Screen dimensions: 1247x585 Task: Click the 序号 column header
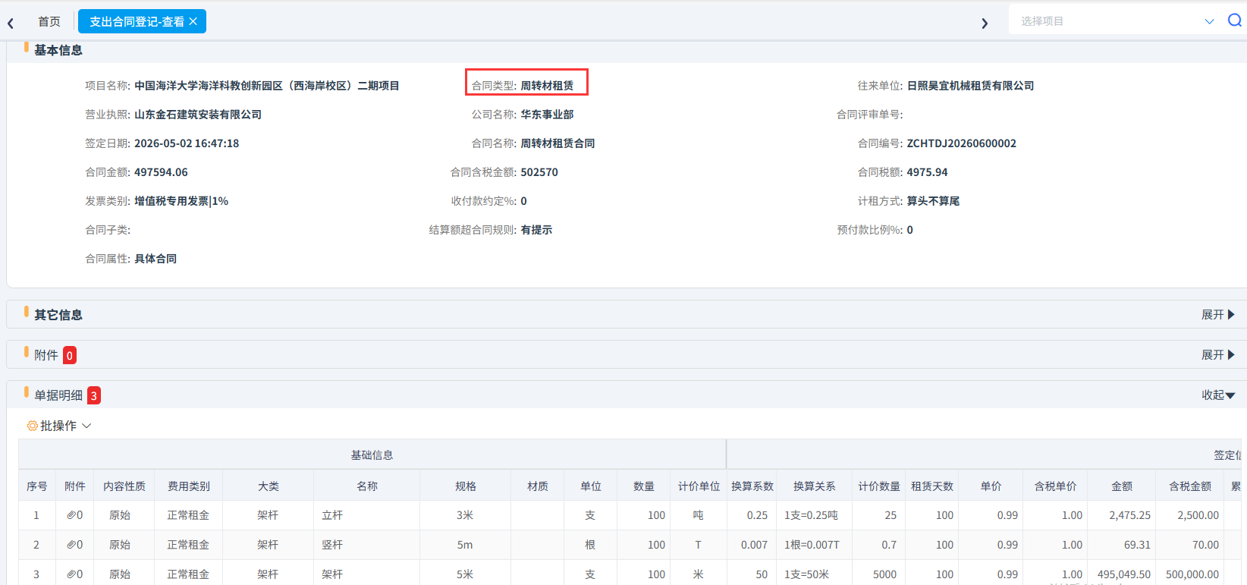(x=37, y=486)
